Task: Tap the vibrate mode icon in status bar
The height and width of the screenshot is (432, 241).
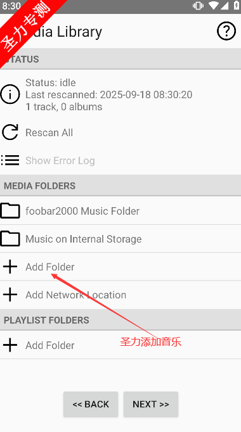Action: coord(198,6)
